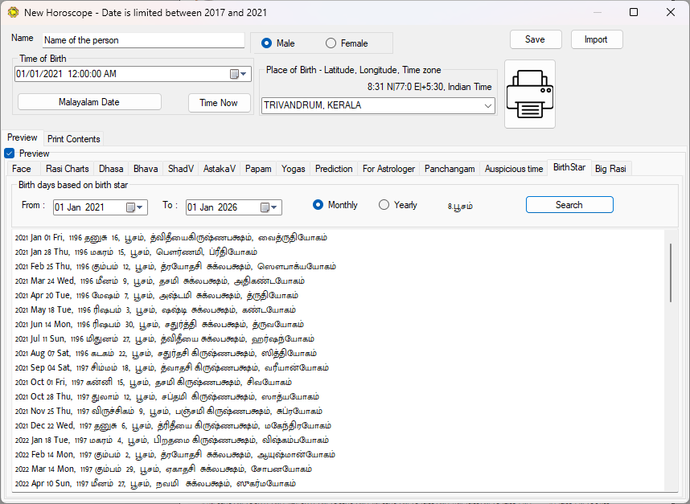690x504 pixels.
Task: Click the Time Now button
Action: point(220,103)
